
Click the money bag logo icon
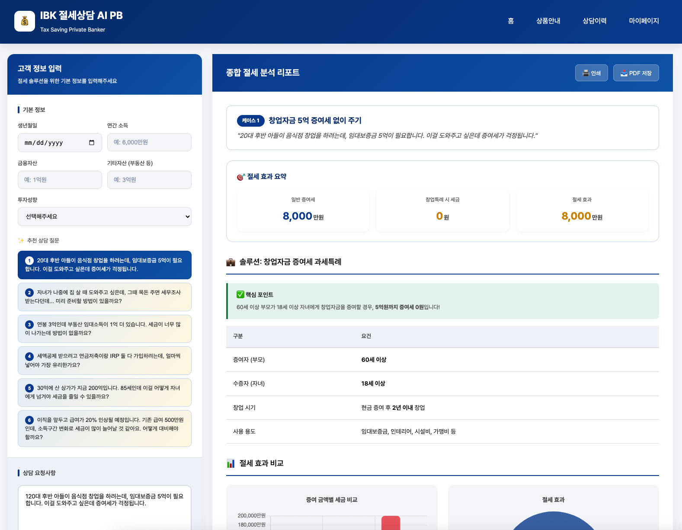tap(25, 21)
